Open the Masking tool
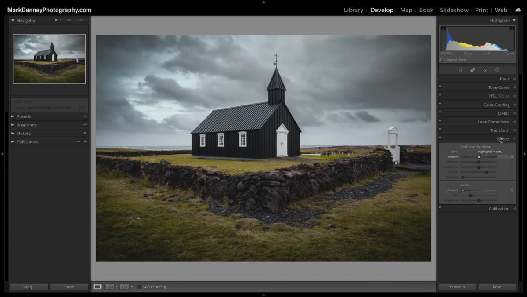 click(x=497, y=70)
